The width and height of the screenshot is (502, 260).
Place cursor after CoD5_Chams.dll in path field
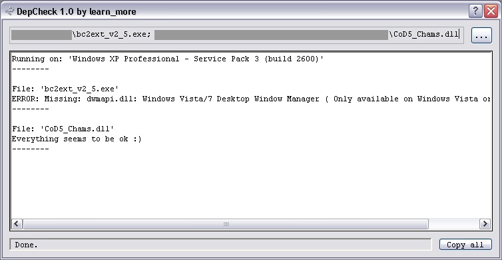point(459,34)
